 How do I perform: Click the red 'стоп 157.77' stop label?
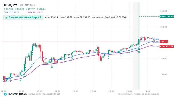[167, 46]
